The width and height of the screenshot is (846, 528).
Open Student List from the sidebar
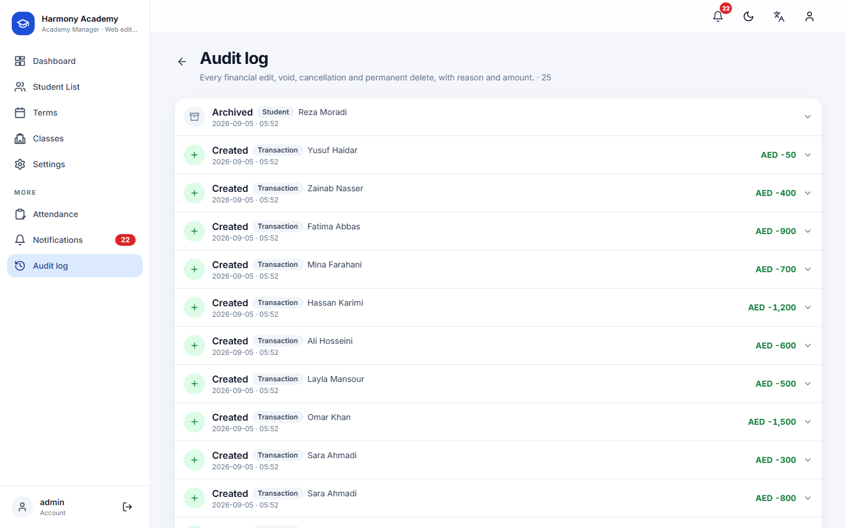point(75,87)
